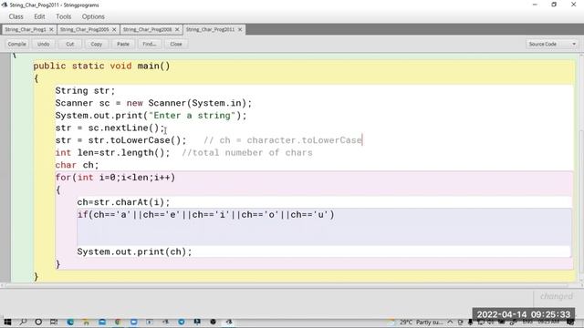584x328 pixels.
Task: Open the Tools menu
Action: point(63,16)
